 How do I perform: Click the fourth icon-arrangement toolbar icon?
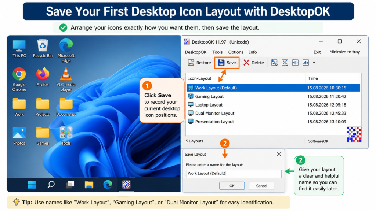tap(305, 63)
